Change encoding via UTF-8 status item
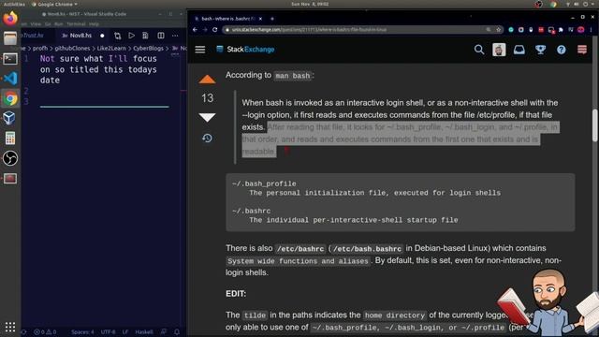Image resolution: width=599 pixels, height=337 pixels. (x=109, y=332)
